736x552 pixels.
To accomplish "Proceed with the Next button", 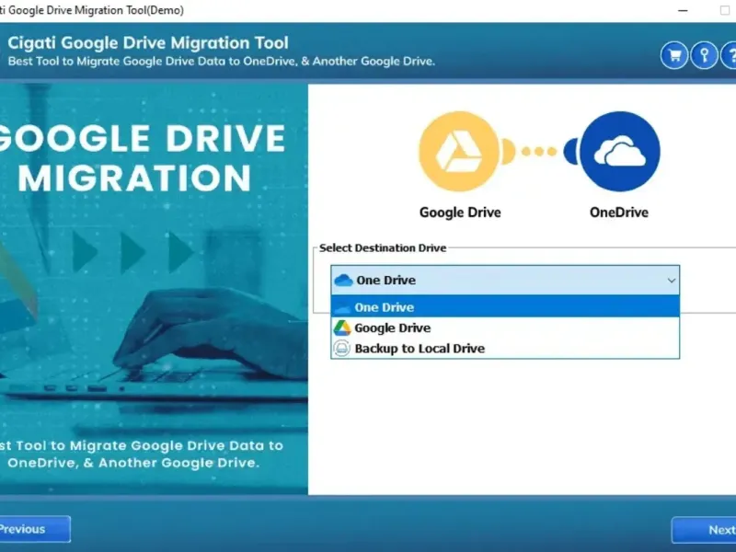I will (704, 530).
